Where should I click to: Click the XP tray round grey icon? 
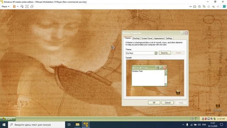click(211, 119)
